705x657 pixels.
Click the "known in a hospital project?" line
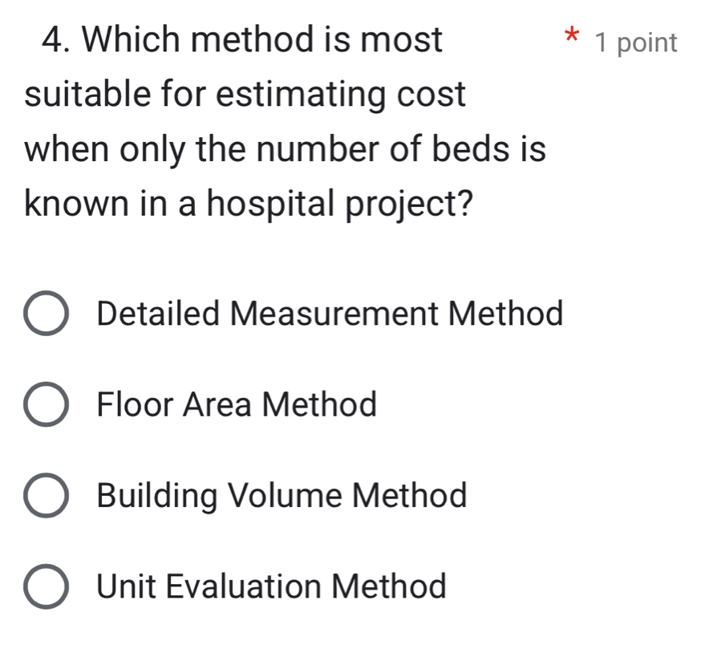[248, 204]
